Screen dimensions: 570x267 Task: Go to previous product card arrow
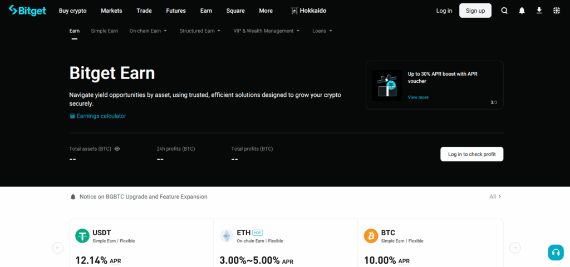(58, 248)
